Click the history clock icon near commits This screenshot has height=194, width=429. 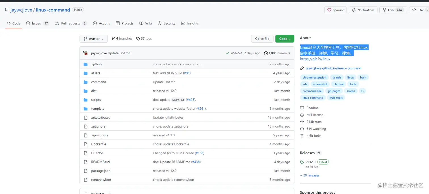pos(266,53)
